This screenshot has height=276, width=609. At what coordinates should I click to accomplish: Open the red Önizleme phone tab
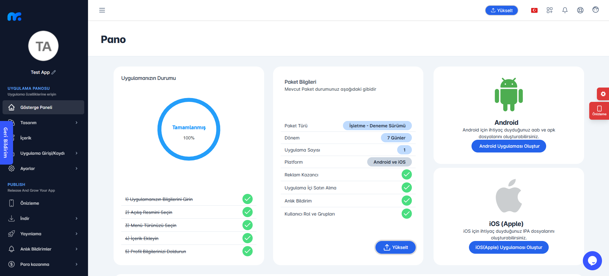point(599,111)
